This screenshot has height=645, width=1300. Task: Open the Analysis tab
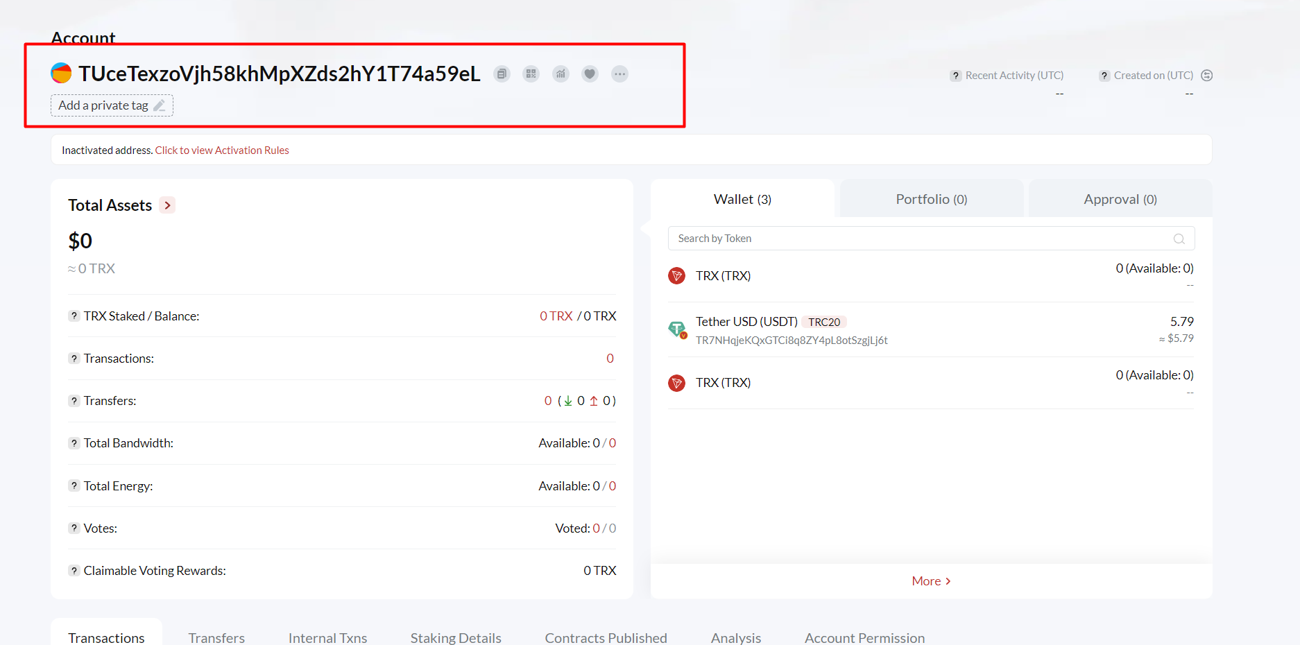click(736, 637)
